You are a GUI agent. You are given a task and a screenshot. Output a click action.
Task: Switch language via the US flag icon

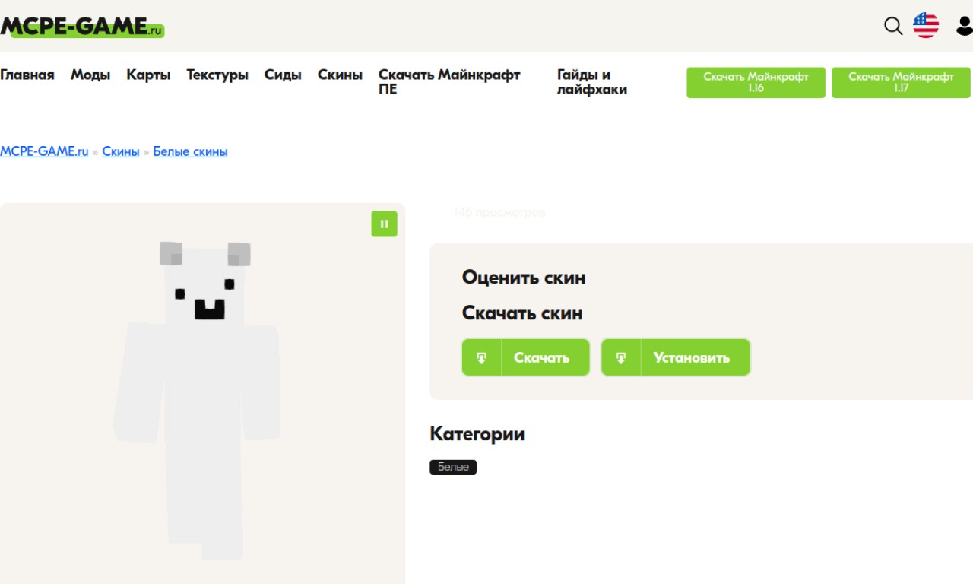926,26
